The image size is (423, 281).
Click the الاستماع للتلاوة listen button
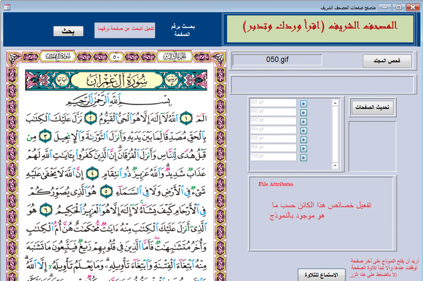pos(321,275)
